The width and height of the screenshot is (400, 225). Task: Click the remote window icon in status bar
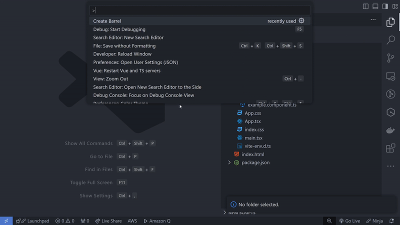(x=6, y=220)
